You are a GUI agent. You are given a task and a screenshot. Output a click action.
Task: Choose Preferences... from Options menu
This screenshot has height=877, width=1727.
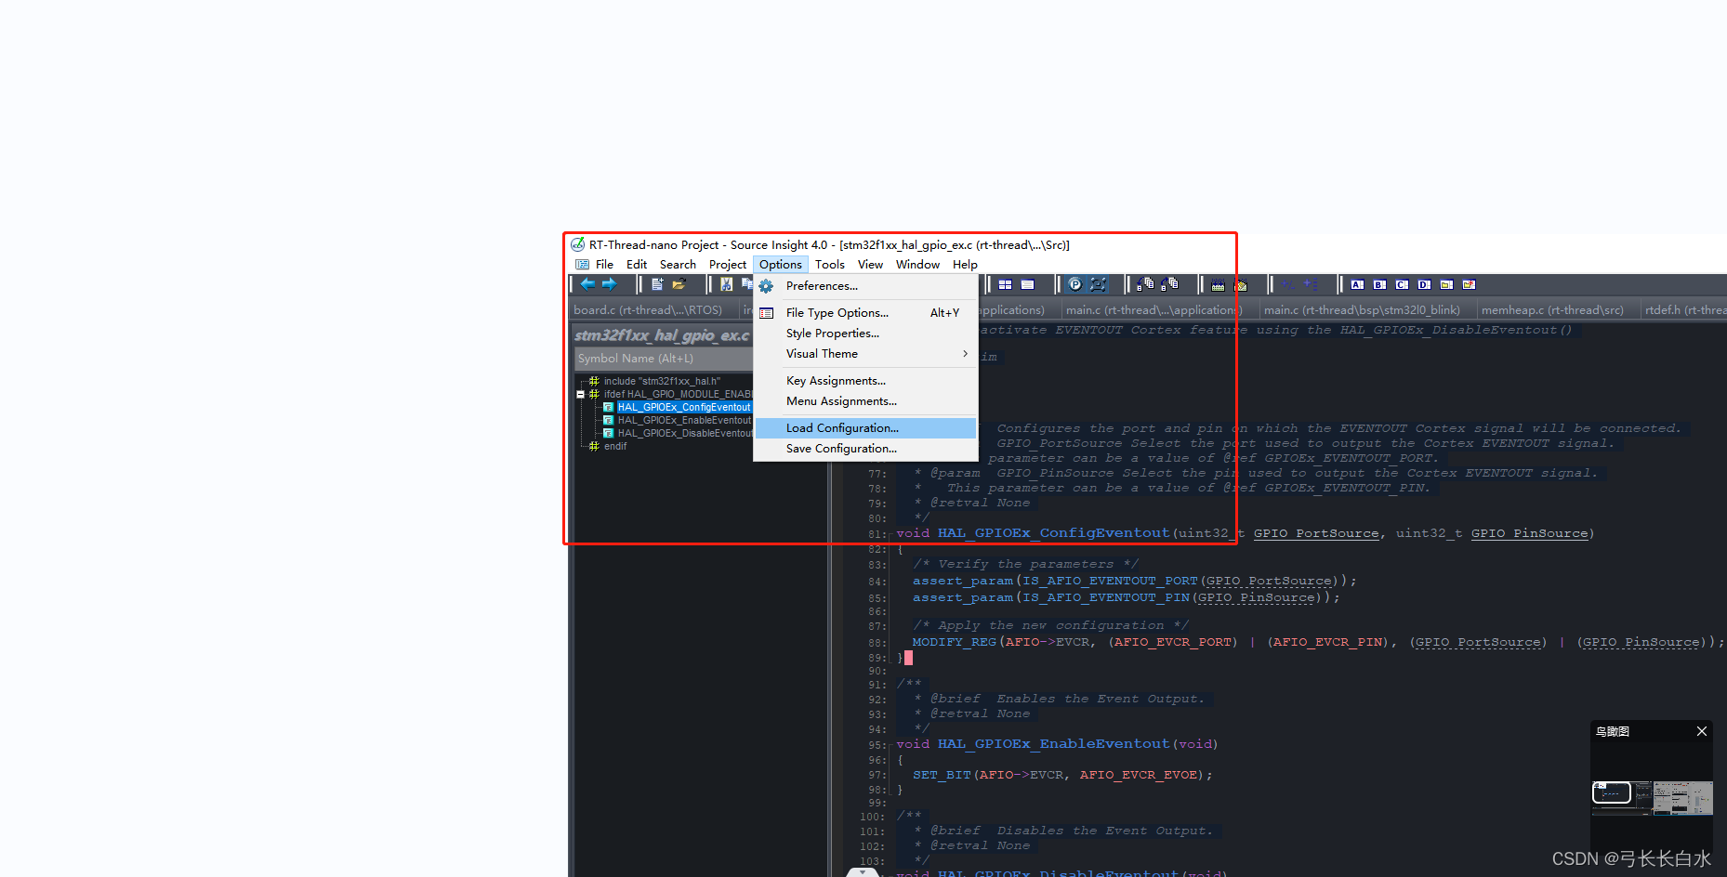click(x=866, y=286)
